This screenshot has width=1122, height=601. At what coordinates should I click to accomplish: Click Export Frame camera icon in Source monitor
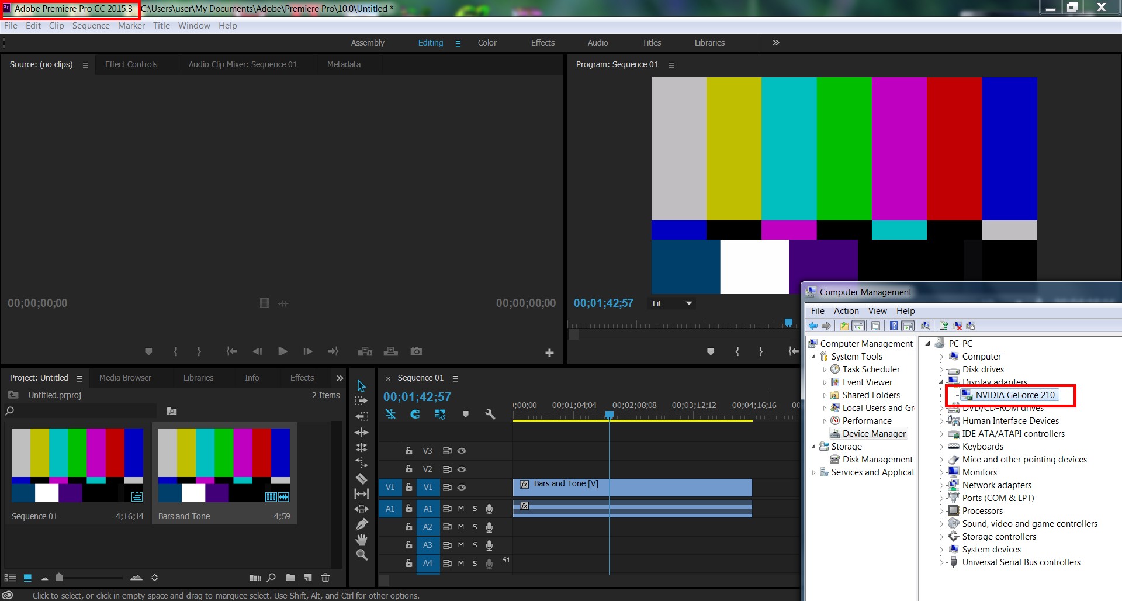pyautogui.click(x=416, y=351)
